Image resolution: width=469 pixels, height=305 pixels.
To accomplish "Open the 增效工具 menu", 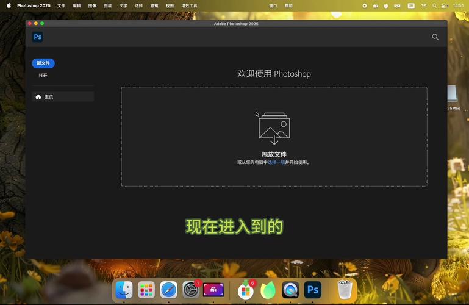I will [189, 5].
